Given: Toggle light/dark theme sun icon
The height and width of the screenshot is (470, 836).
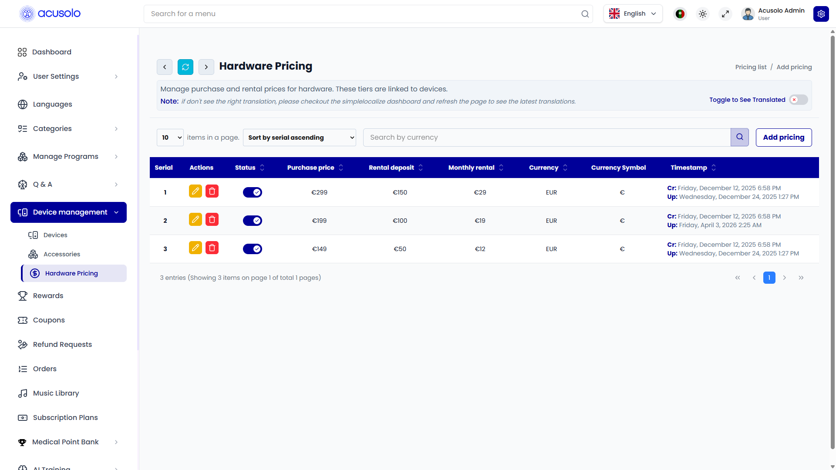Looking at the screenshot, I should [702, 14].
